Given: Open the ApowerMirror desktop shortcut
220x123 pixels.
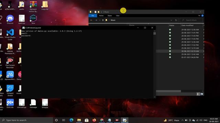Looking at the screenshot, I should [x=10, y=76].
